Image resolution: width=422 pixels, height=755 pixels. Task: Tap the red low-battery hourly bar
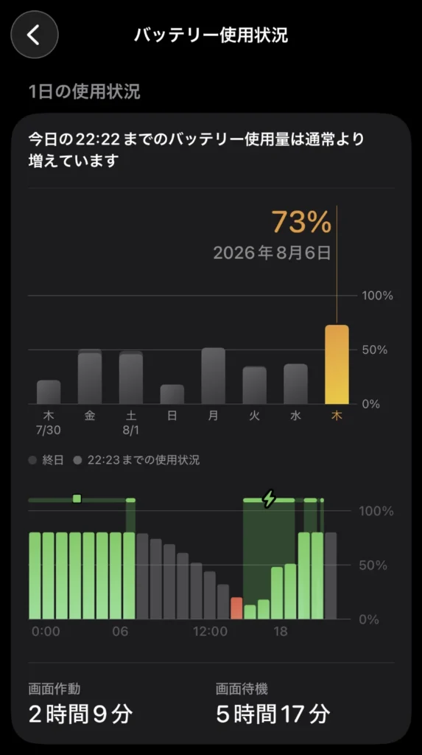click(x=236, y=608)
